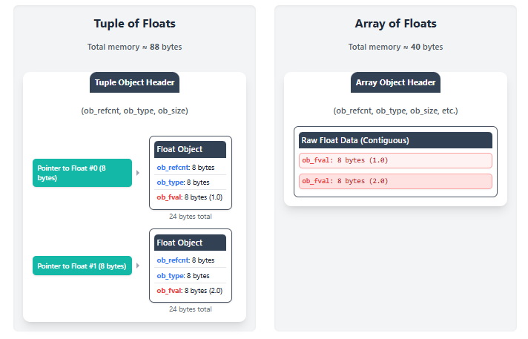Viewport: 528px width, 339px height.
Task: Click the arrow next to Pointer to Float #0
Action: point(138,173)
